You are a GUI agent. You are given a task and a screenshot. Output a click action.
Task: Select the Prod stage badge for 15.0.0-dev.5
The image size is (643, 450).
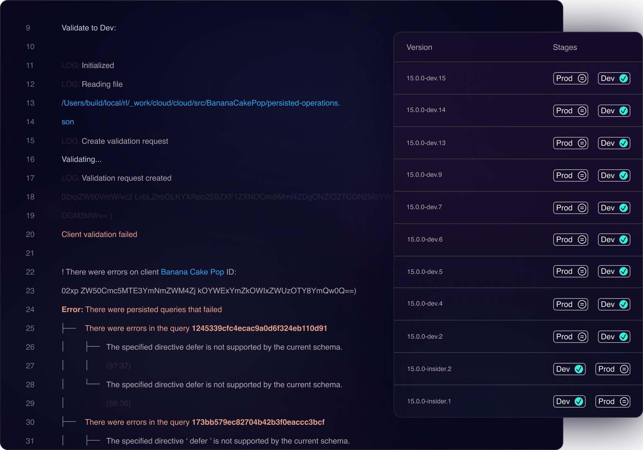570,271
